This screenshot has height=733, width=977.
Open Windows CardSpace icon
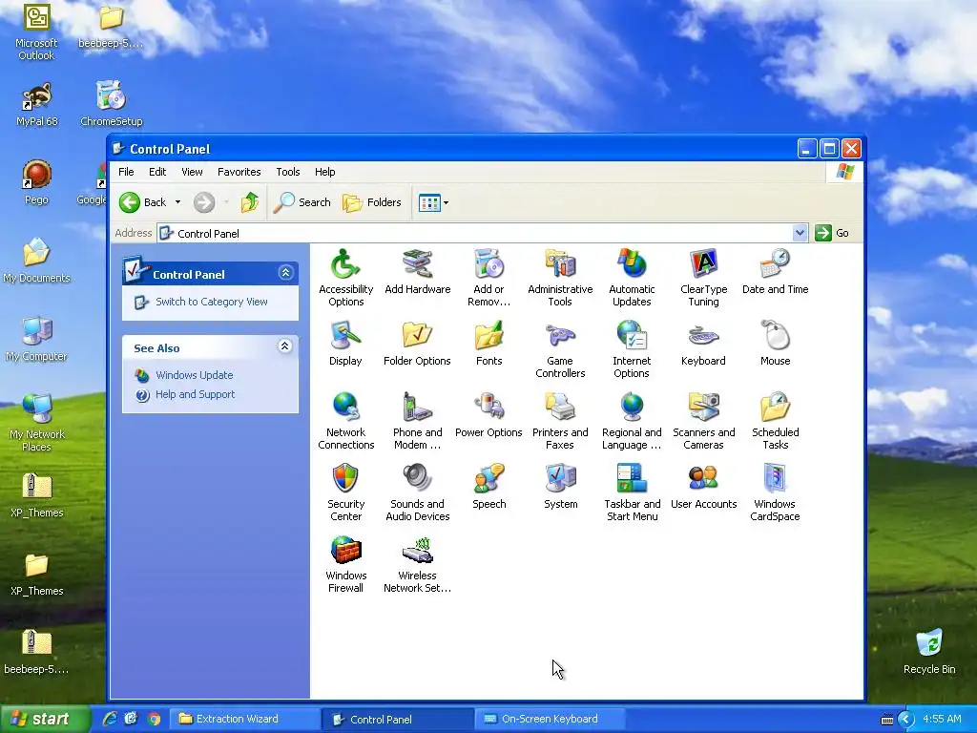(775, 492)
